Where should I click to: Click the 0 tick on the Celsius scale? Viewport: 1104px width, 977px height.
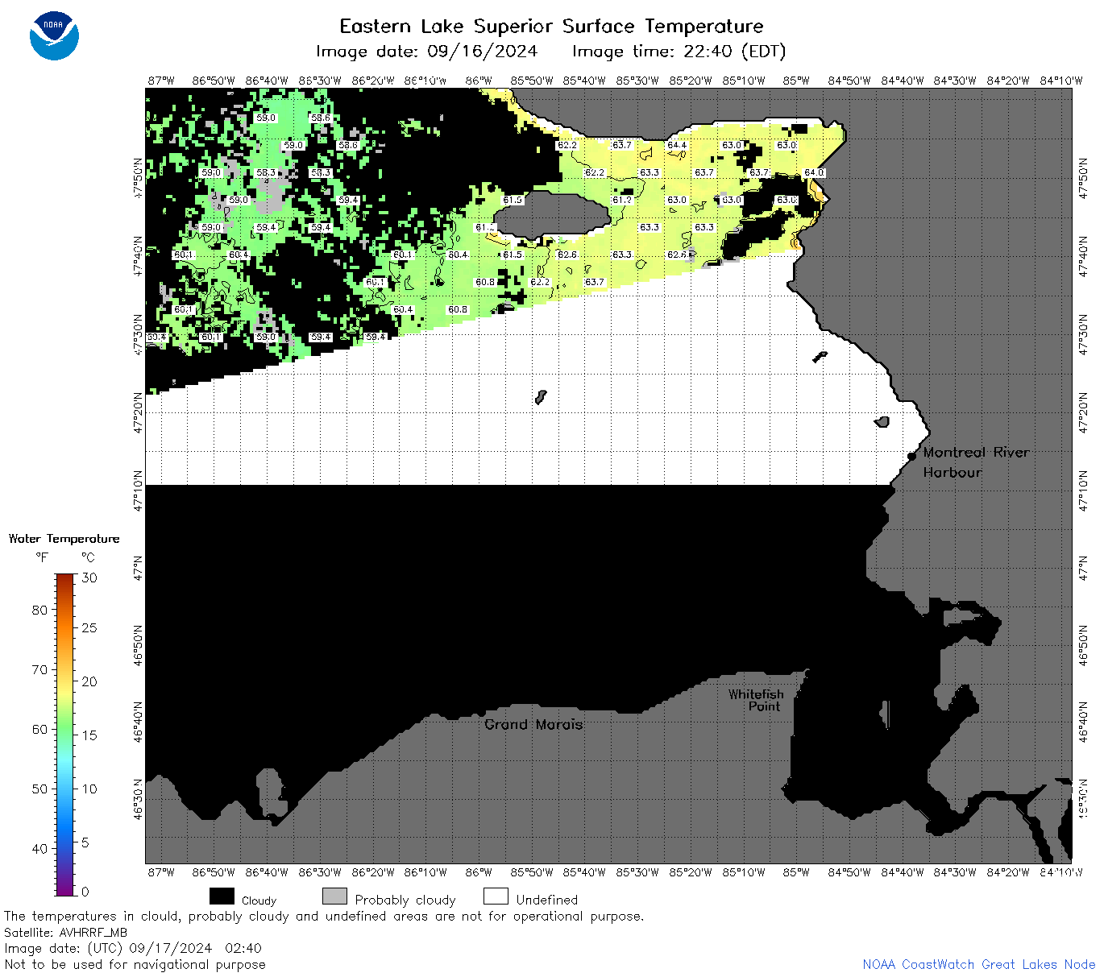point(85,892)
